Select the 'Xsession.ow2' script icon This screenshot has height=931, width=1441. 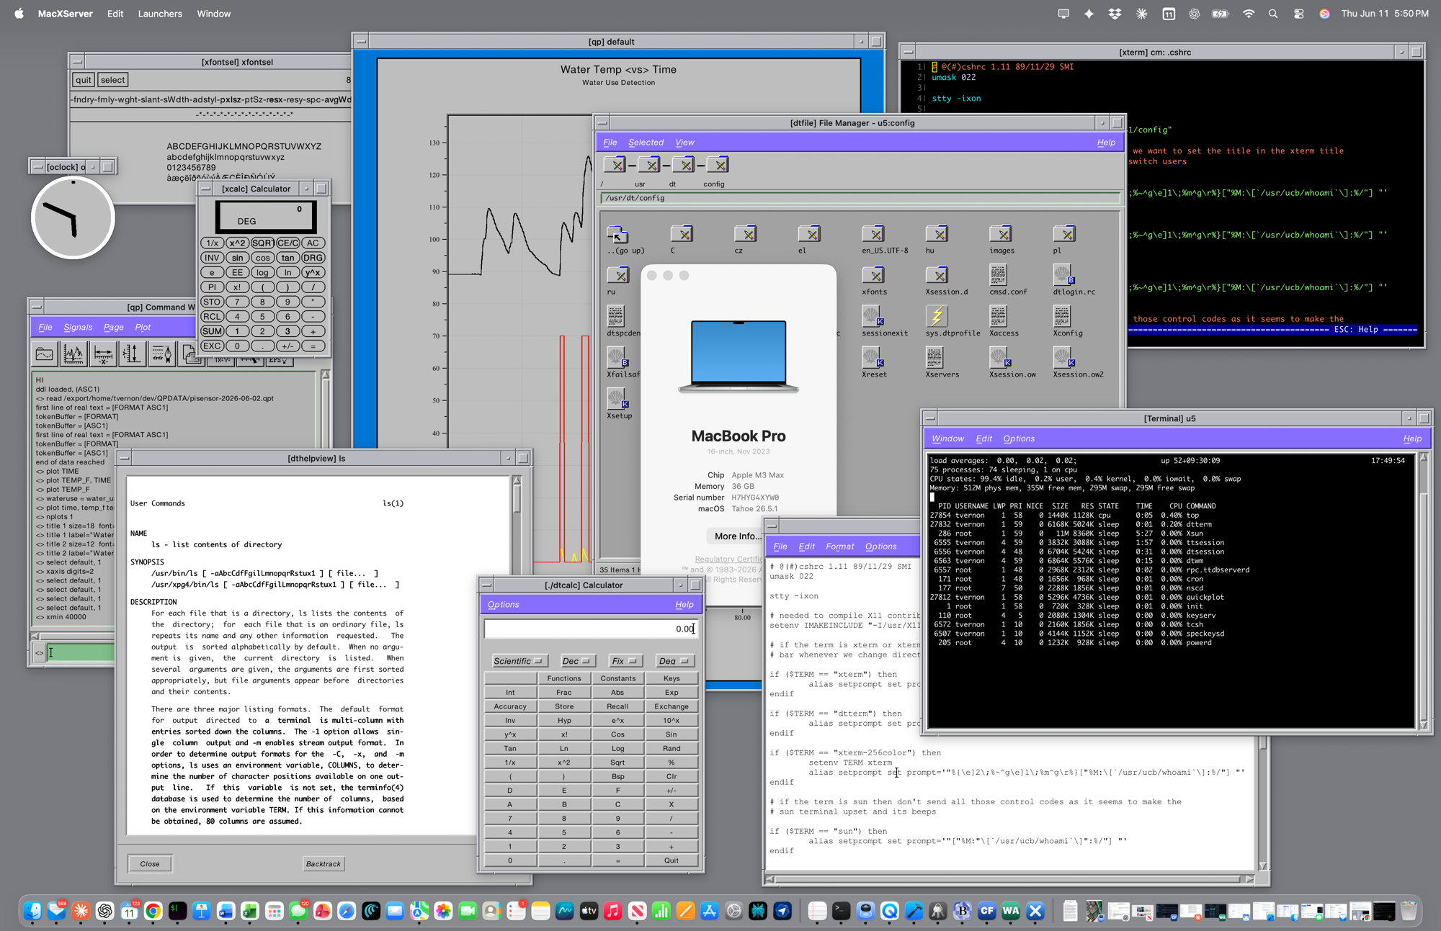[1064, 356]
